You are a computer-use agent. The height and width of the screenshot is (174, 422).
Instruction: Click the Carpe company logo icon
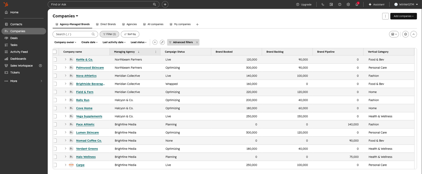(x=71, y=165)
